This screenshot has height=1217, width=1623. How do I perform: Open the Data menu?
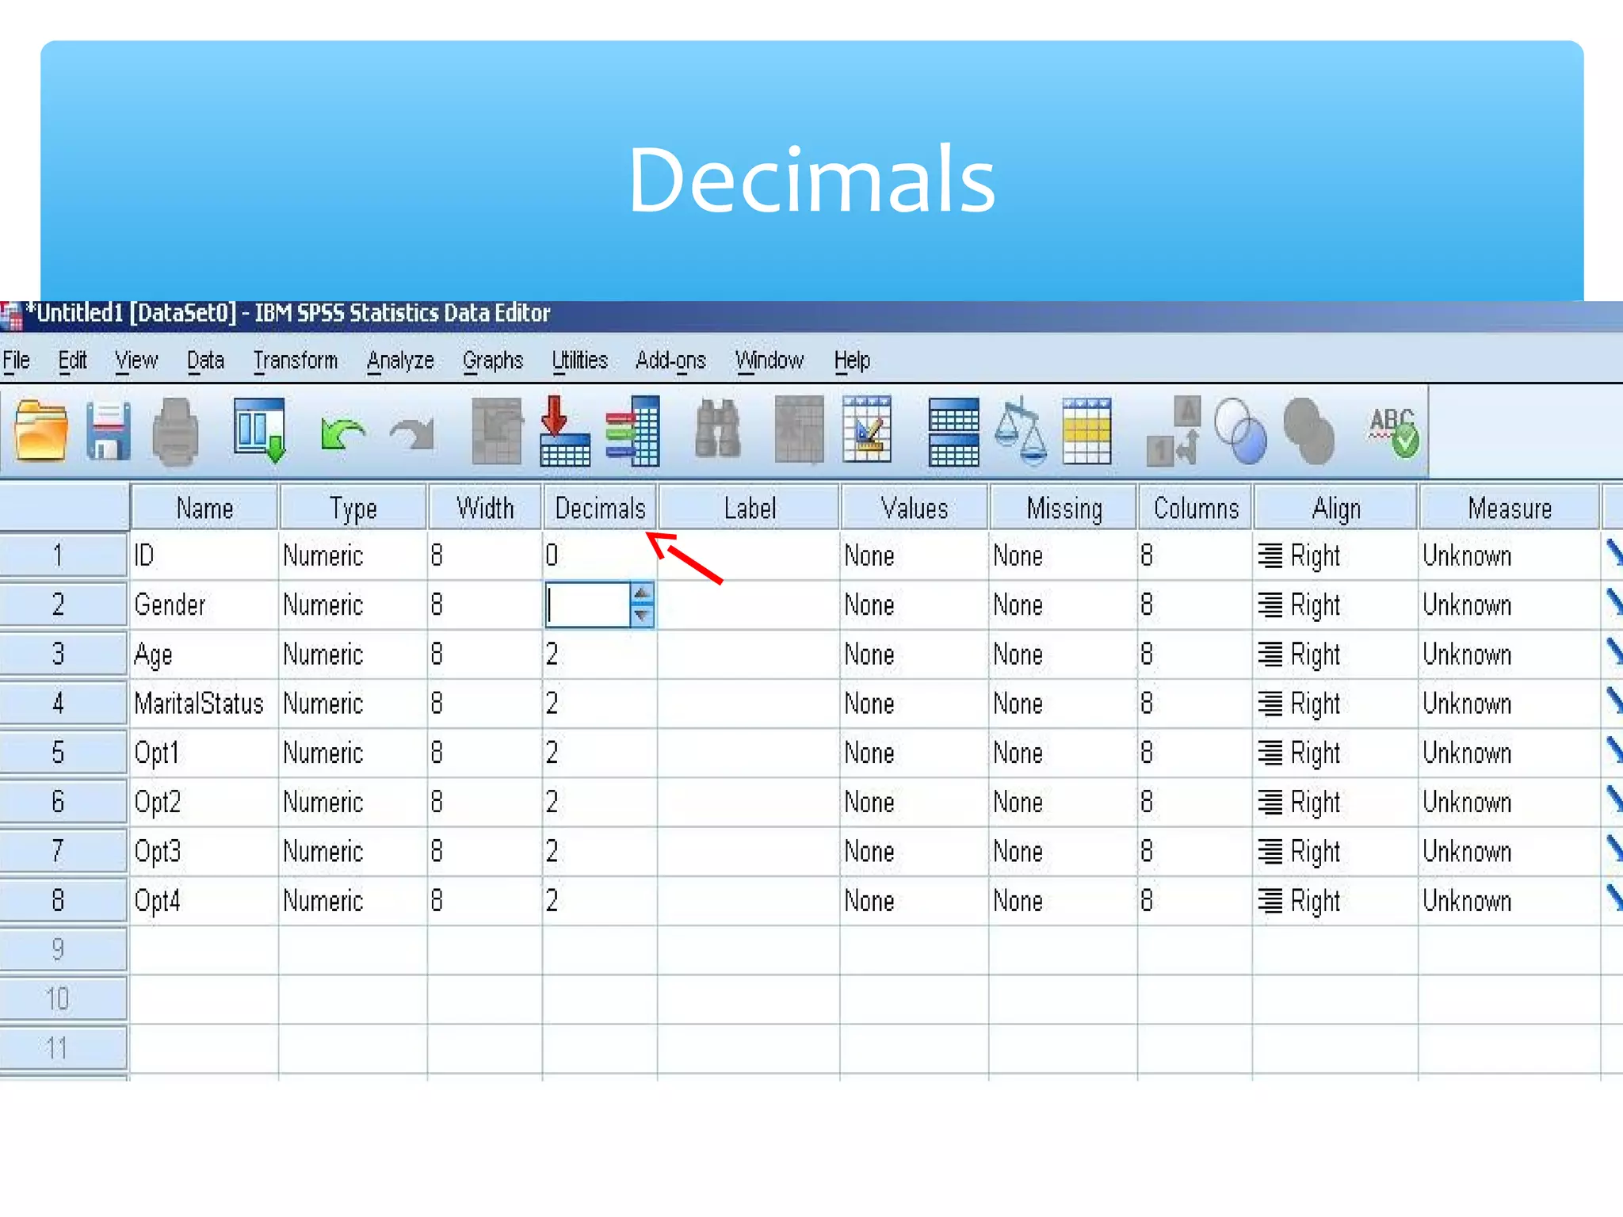[205, 361]
